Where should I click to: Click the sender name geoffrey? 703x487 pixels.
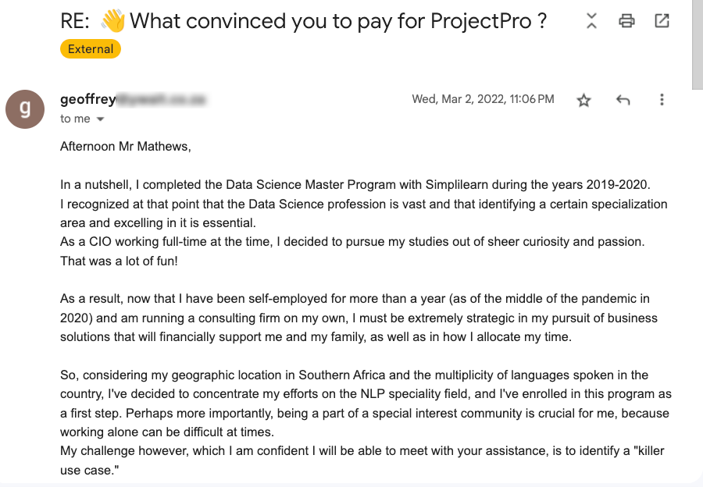(87, 99)
